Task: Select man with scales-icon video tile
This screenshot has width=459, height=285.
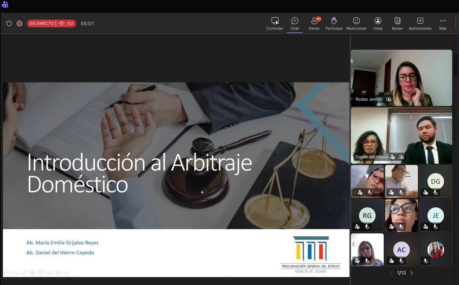Action: click(x=401, y=181)
